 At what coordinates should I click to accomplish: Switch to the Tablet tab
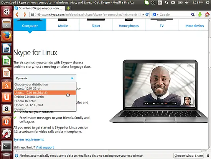pyautogui.click(x=96, y=25)
